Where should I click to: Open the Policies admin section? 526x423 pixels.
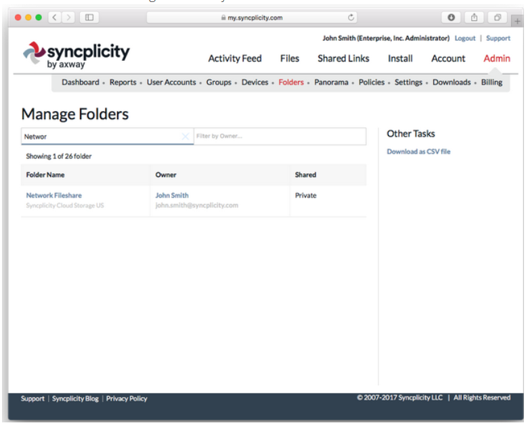(372, 82)
